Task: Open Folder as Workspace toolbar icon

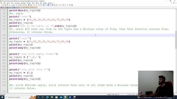Action: (x=59, y=5)
